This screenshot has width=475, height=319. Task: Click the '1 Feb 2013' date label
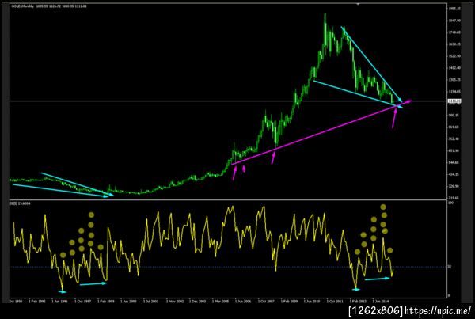[358, 302]
